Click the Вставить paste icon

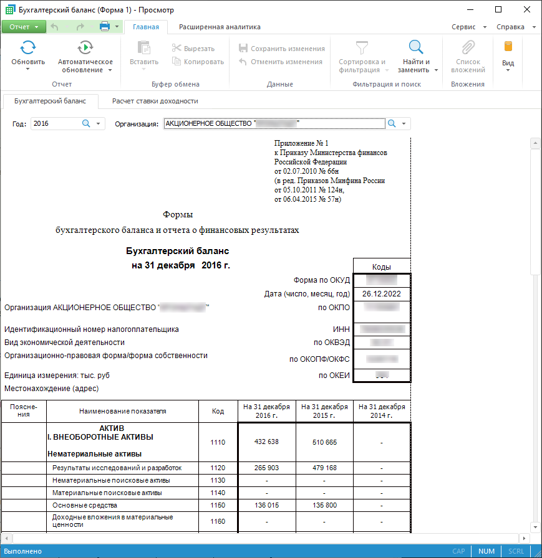click(x=144, y=48)
